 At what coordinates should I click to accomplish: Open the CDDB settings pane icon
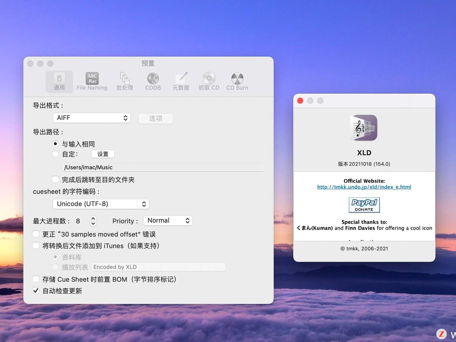[x=152, y=81]
